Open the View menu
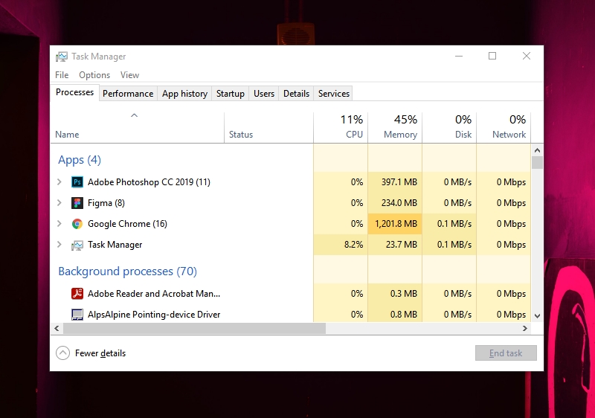This screenshot has height=418, width=595. (129, 75)
